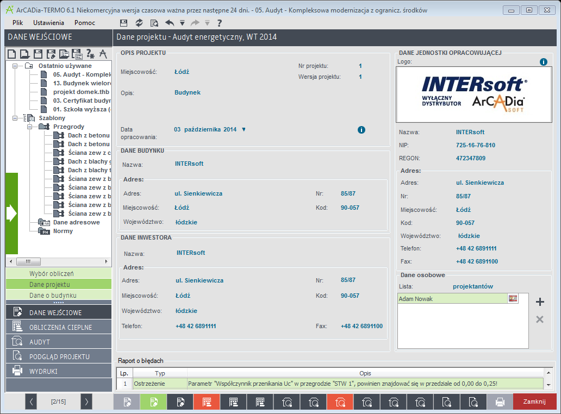The height and width of the screenshot is (414, 561).
Task: Open the projektantów list selector
Action: click(x=472, y=286)
